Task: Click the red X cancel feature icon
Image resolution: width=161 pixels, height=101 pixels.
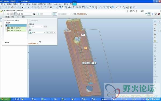Action: pos(159,14)
